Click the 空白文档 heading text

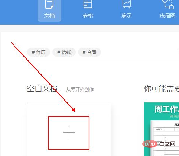coord(42,89)
